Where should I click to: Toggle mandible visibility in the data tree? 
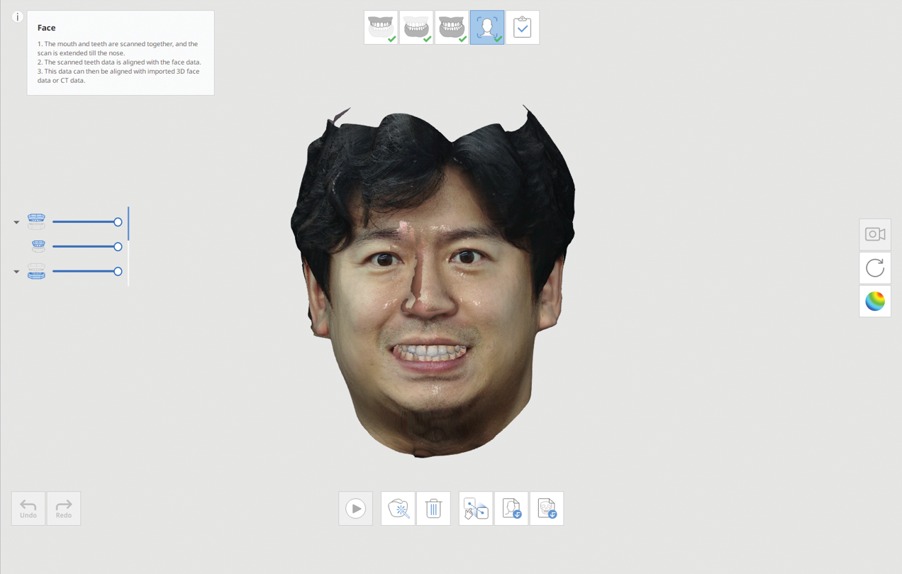coord(36,271)
